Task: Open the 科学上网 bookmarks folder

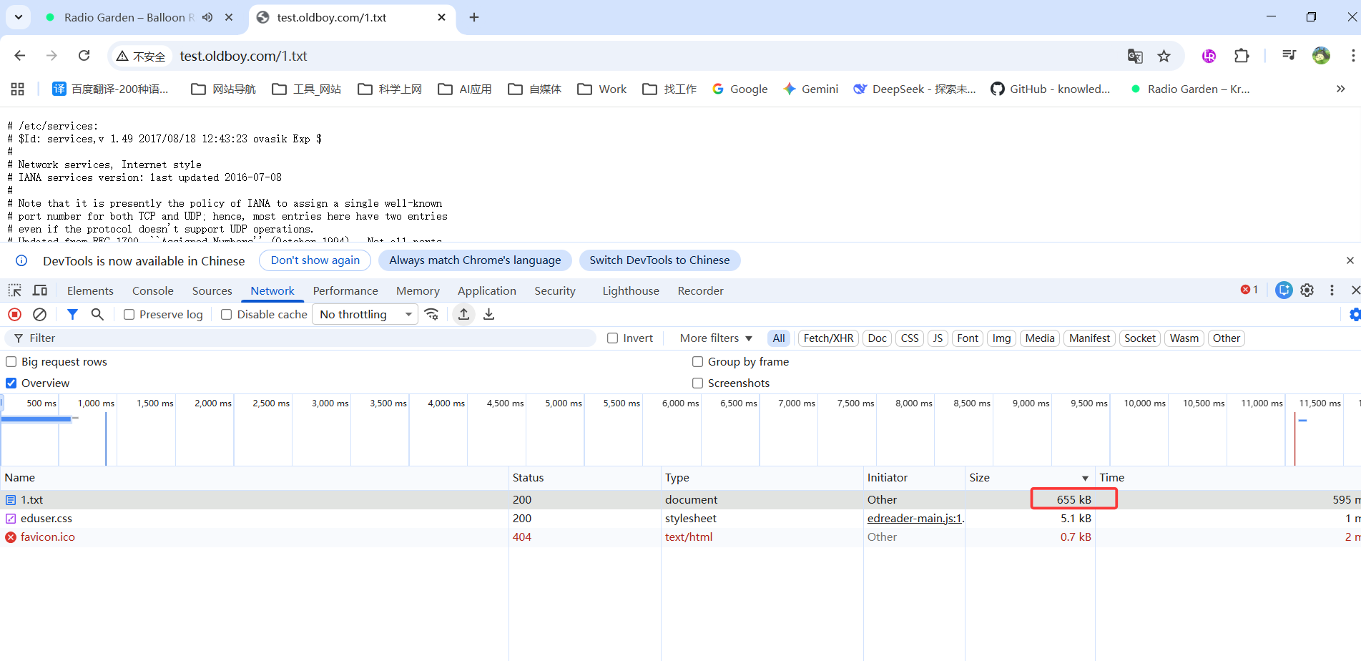Action: tap(390, 89)
